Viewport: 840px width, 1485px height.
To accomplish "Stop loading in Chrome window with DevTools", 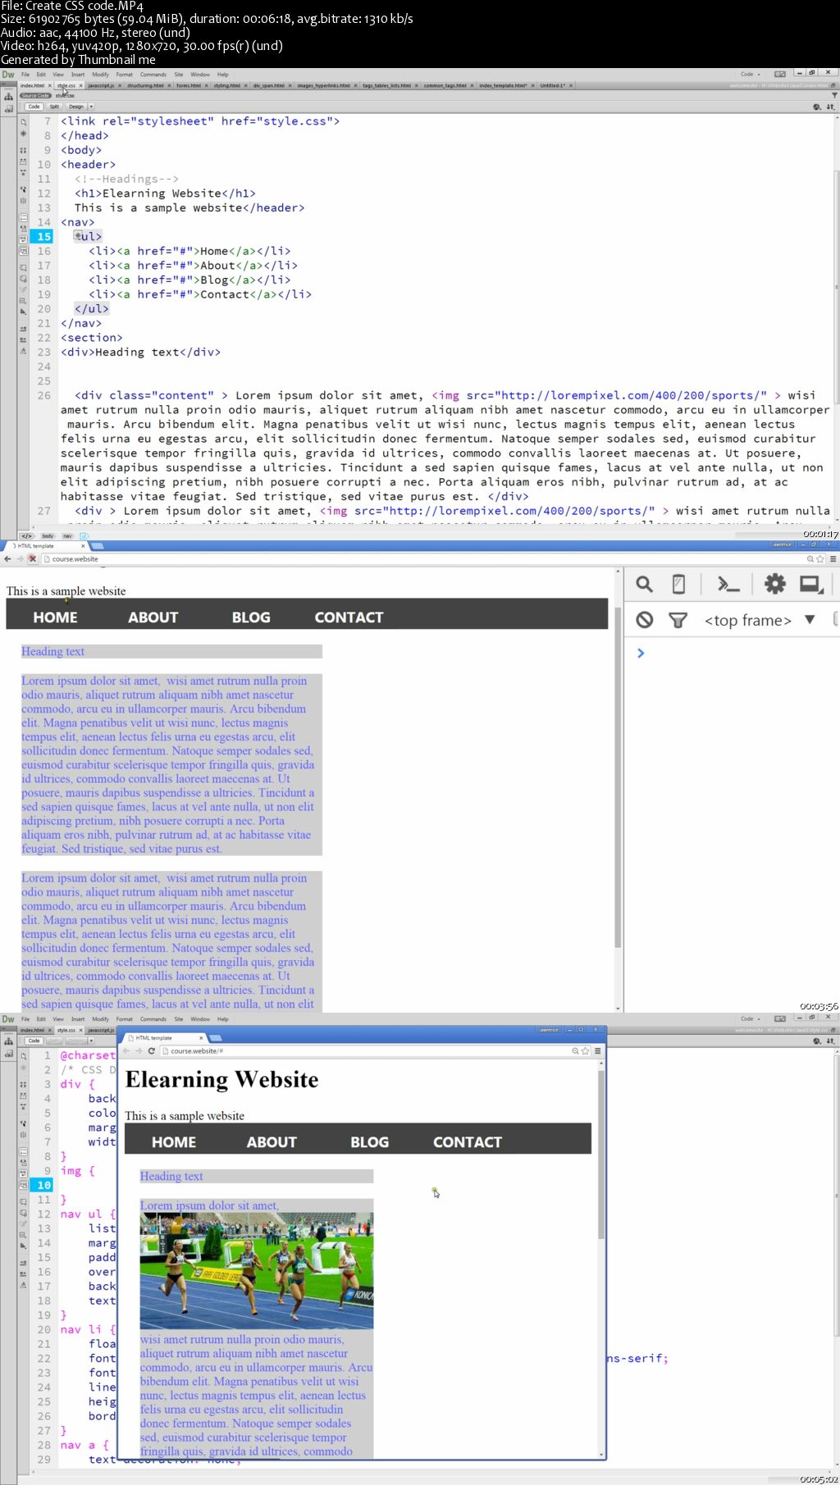I will tap(33, 559).
